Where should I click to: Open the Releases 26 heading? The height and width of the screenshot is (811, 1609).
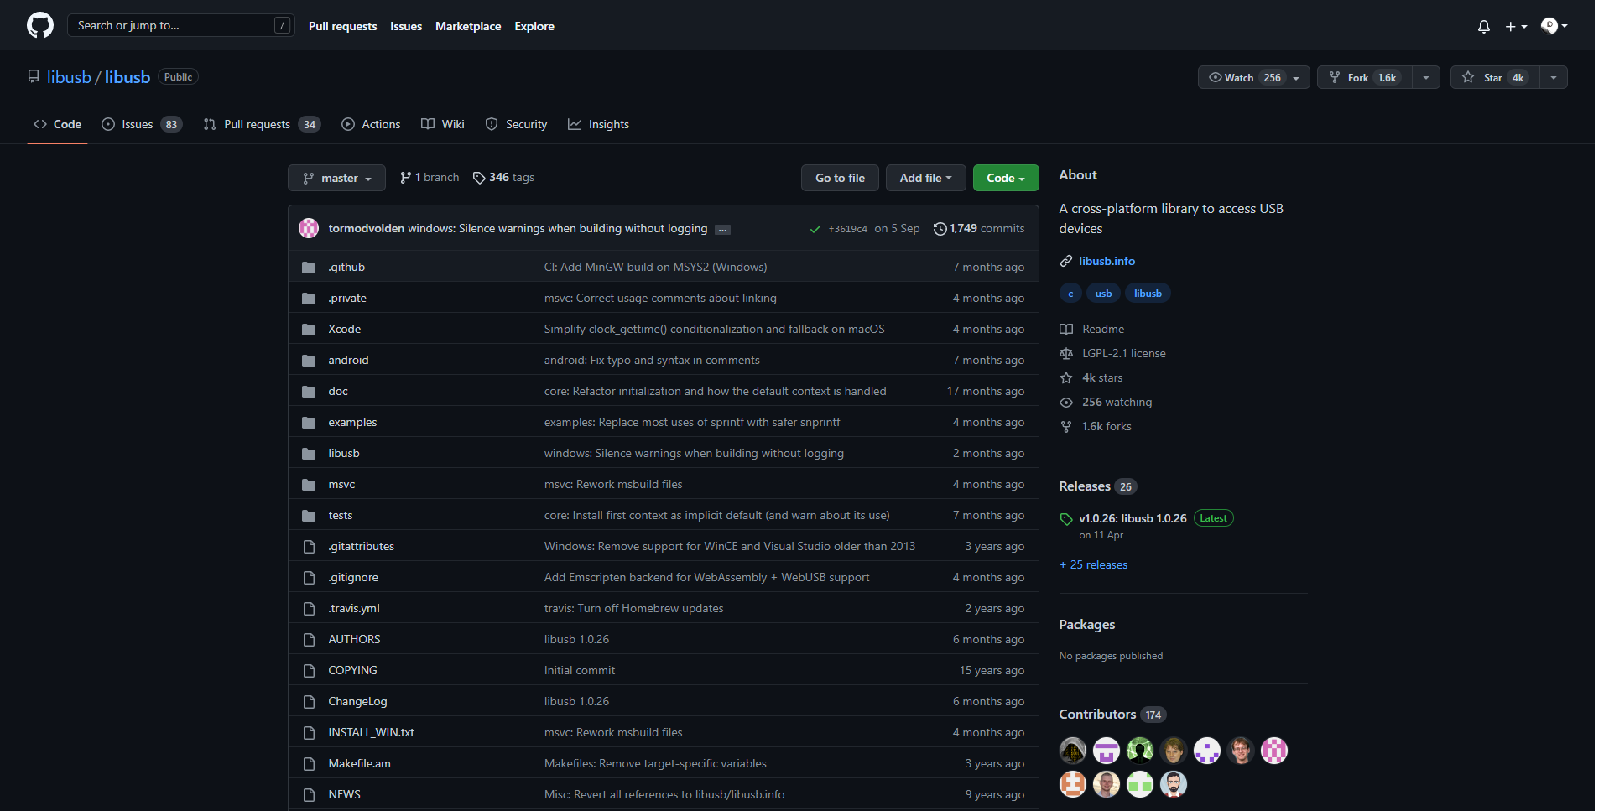point(1098,486)
